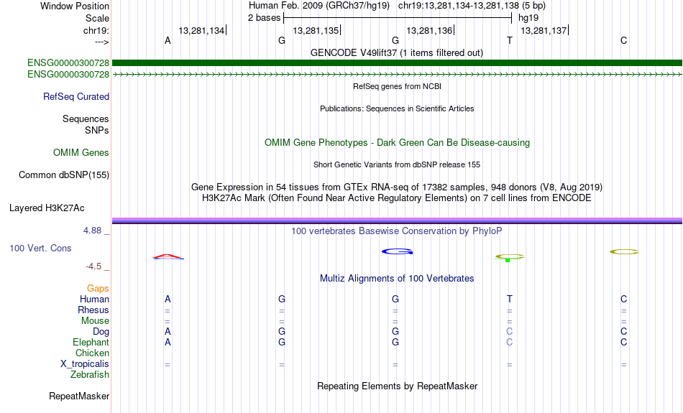
Task: Click Multiz Alignments of 100 Vertebrates title
Action: click(x=397, y=279)
